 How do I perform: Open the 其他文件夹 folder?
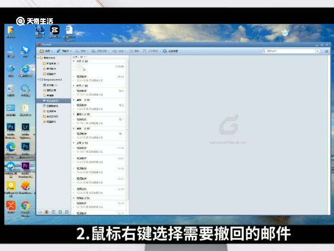(51, 116)
